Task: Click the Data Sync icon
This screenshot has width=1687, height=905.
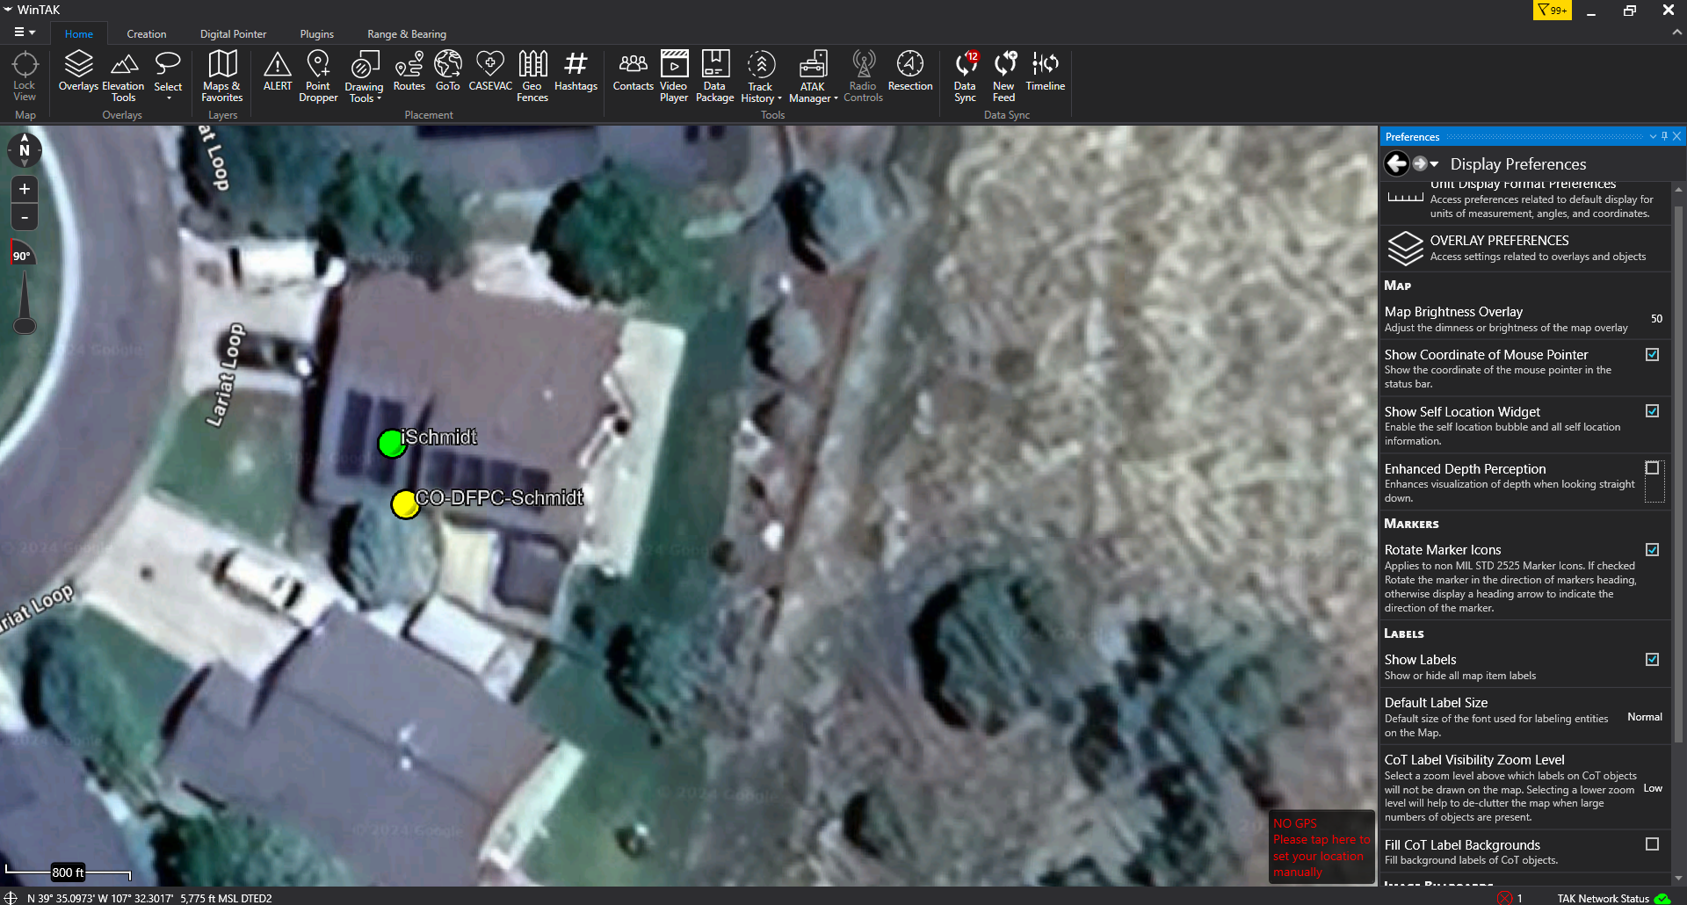Action: (965, 77)
